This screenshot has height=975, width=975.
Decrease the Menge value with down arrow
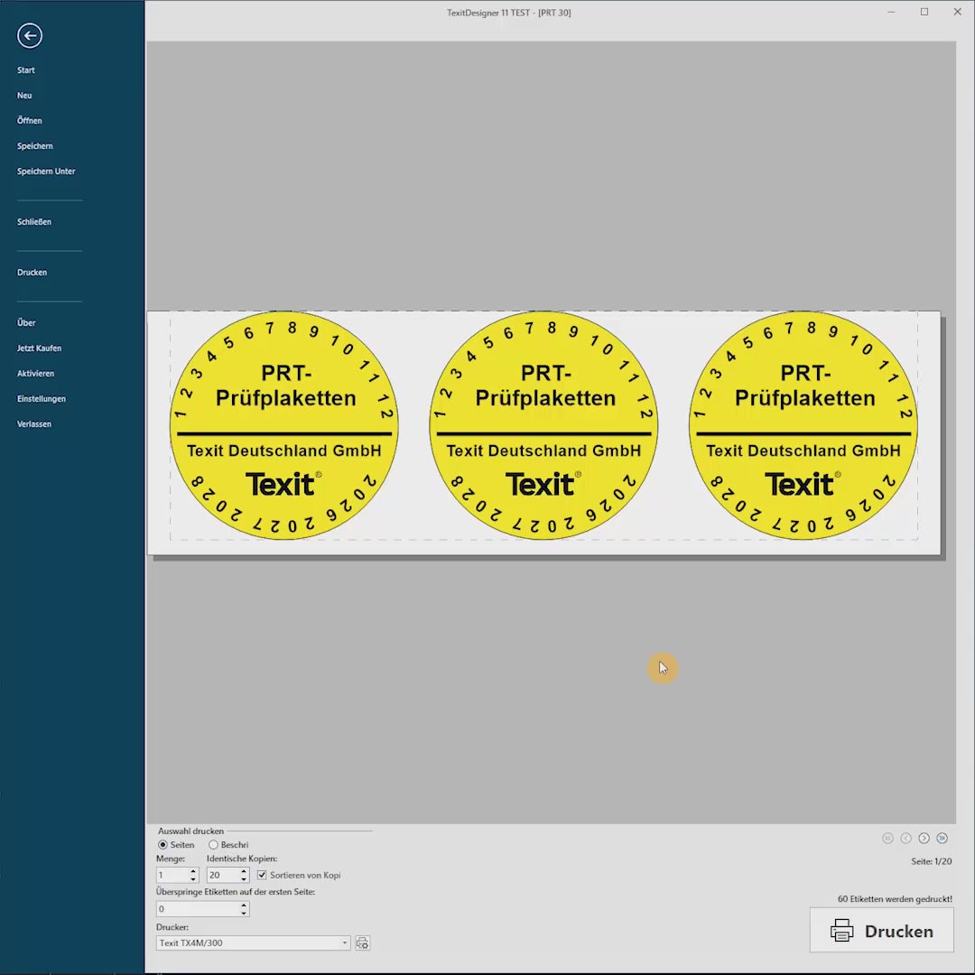pos(193,878)
